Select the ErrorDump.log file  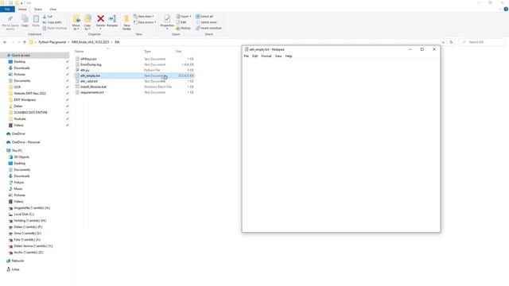(x=91, y=64)
